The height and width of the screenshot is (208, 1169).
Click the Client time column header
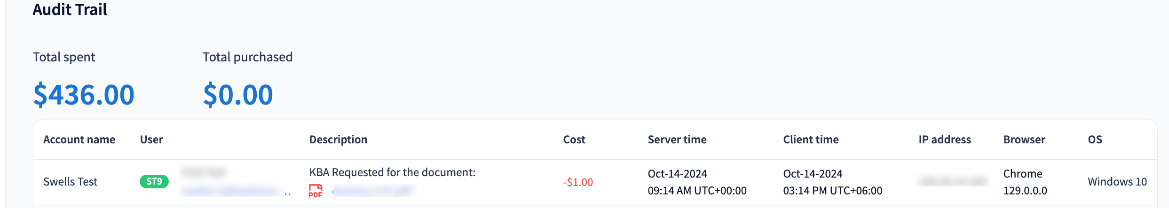(x=811, y=140)
